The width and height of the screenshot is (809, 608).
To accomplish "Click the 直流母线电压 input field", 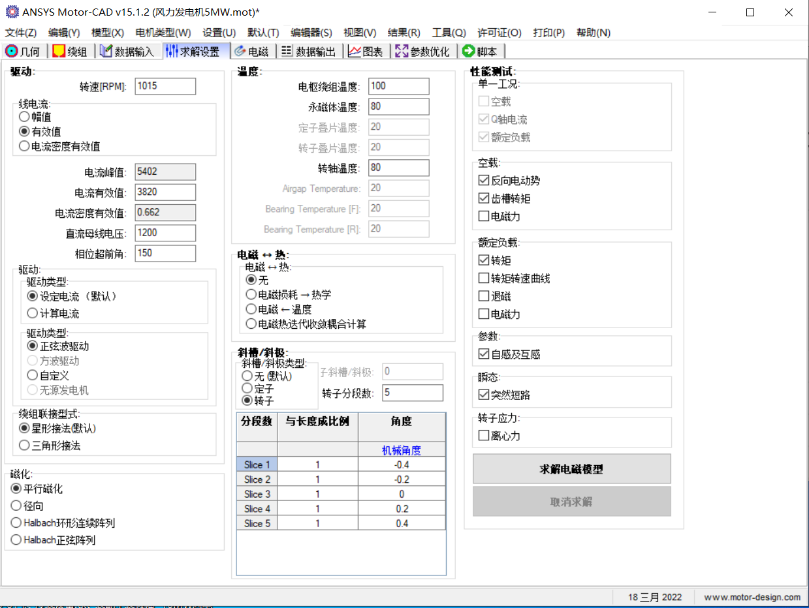I will (165, 233).
